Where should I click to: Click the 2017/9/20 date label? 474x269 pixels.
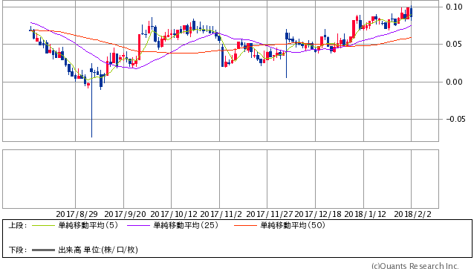coord(125,214)
